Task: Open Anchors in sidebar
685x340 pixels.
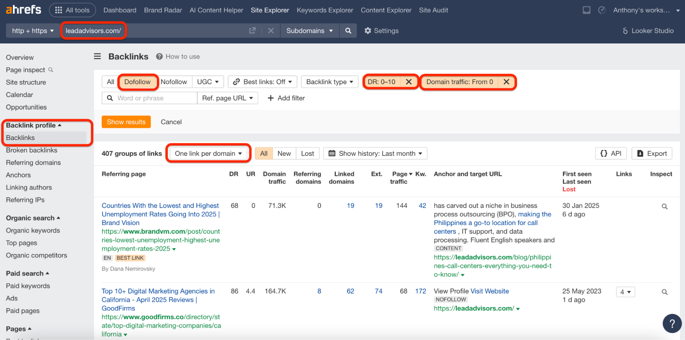Action: click(x=18, y=175)
